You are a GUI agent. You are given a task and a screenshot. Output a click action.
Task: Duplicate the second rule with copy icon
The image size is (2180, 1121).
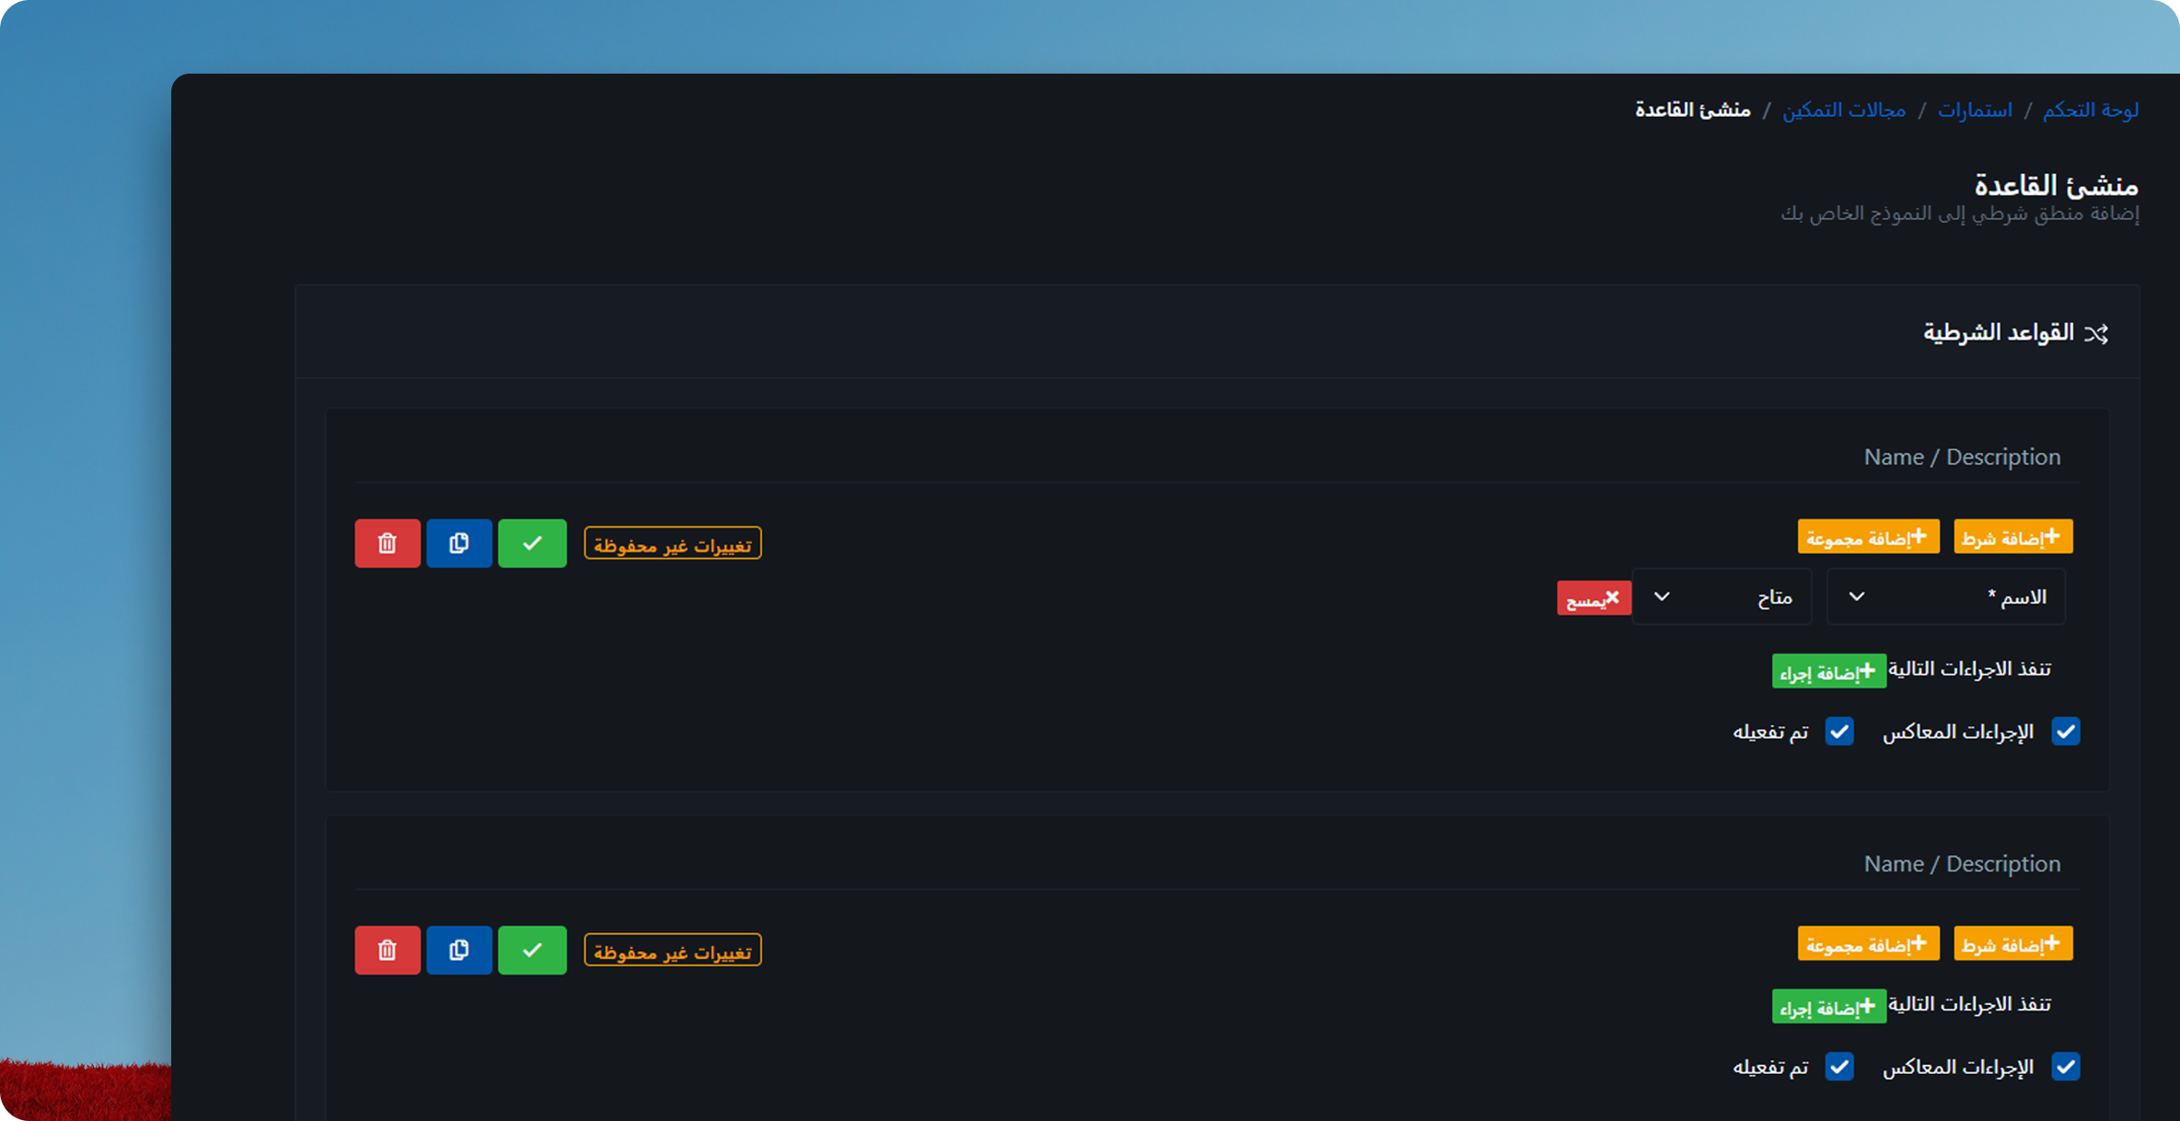point(458,950)
